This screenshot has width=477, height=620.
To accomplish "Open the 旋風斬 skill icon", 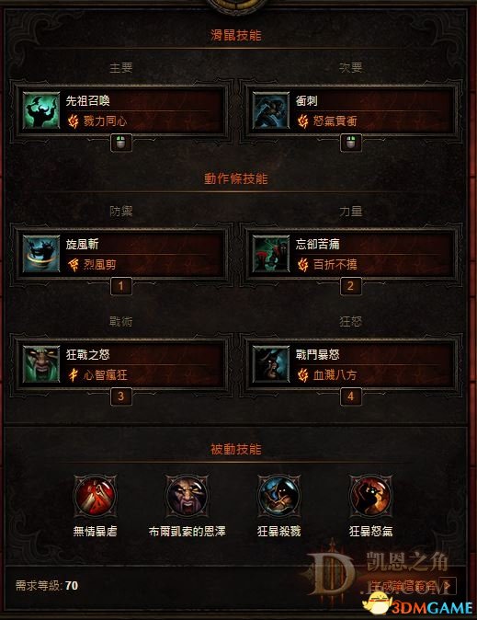I will [41, 254].
